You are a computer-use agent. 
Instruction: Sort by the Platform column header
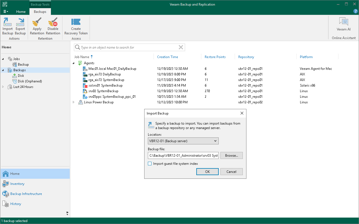tap(306, 57)
